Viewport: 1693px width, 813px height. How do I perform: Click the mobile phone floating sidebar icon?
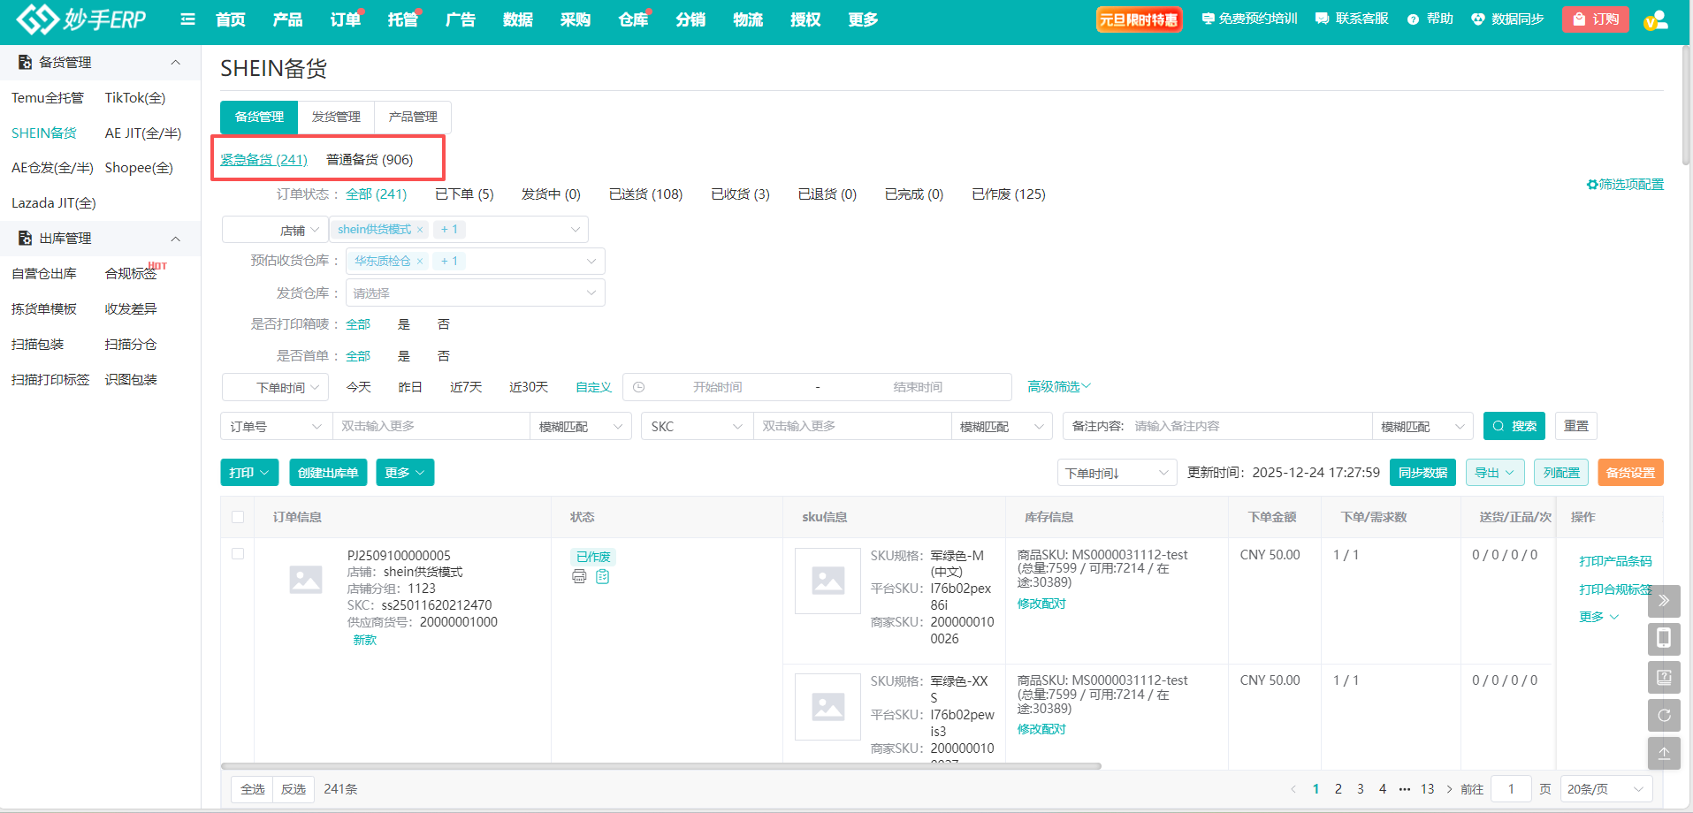point(1663,639)
